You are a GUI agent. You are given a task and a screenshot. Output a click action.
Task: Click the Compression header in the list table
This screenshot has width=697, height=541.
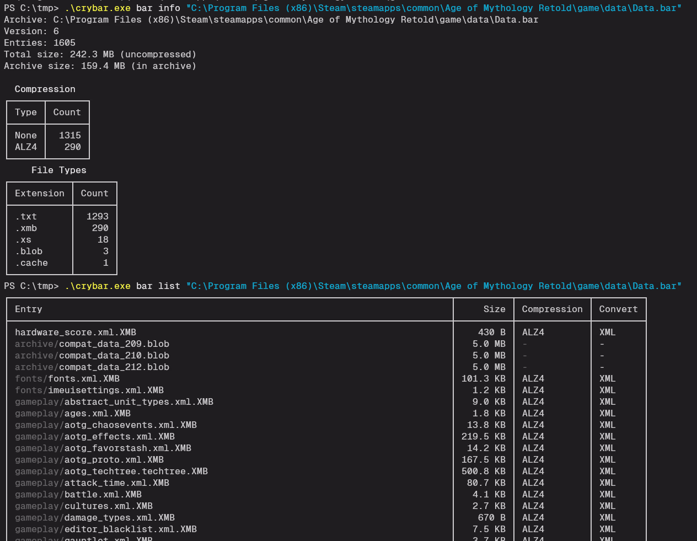tap(552, 309)
